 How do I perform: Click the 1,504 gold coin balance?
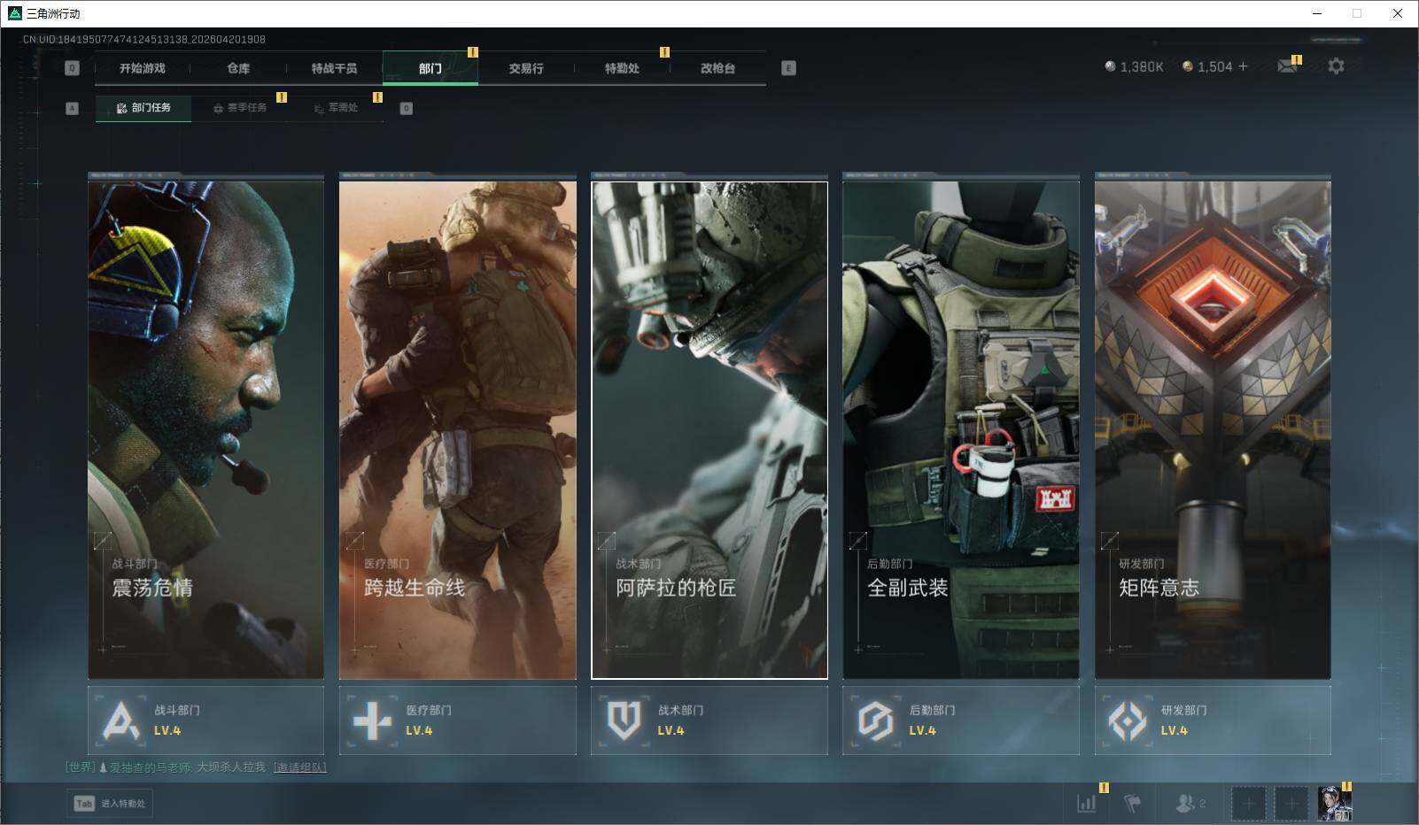pos(1207,66)
